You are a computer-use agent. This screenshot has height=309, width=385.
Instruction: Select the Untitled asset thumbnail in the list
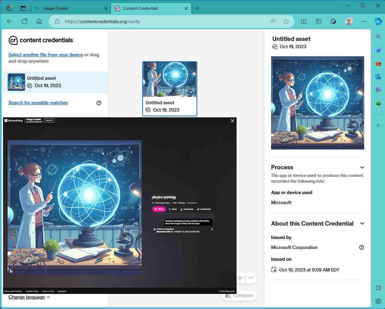click(16, 82)
